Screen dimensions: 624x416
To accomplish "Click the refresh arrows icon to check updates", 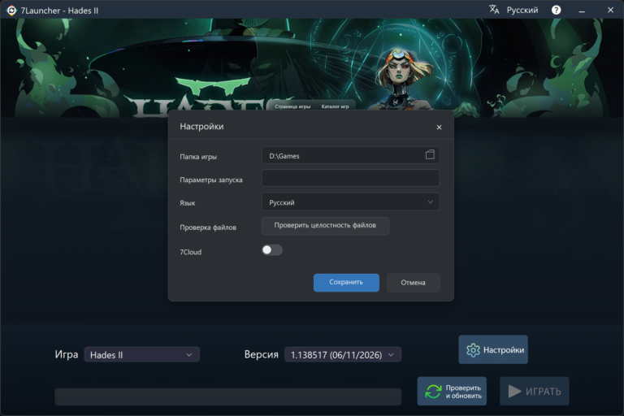I will [x=433, y=392].
